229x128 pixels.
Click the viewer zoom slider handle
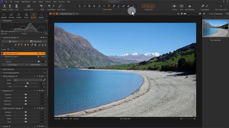click(185, 14)
